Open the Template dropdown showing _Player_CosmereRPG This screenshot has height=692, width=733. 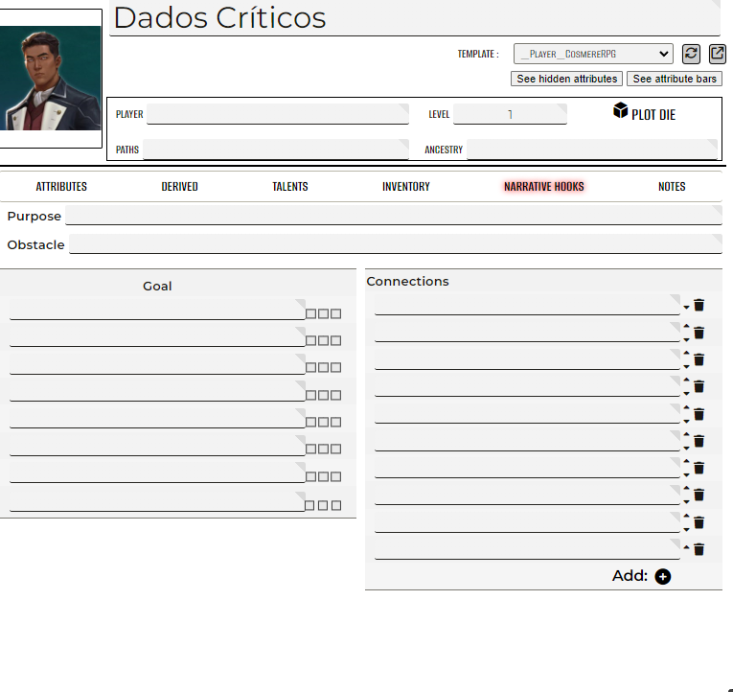[593, 54]
